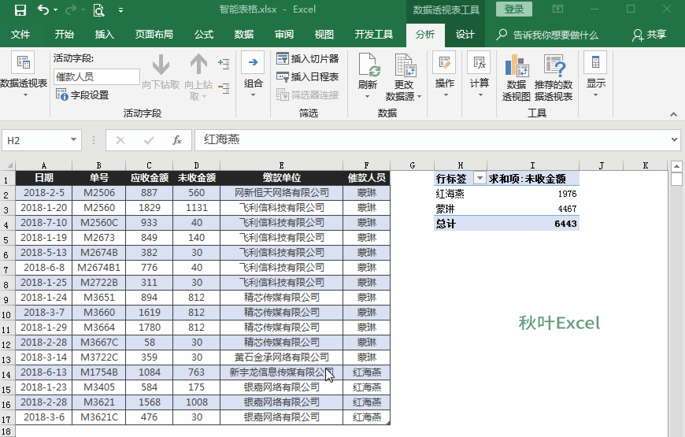Select pivot header 求和项:未收金额
685x437 pixels.
533,178
